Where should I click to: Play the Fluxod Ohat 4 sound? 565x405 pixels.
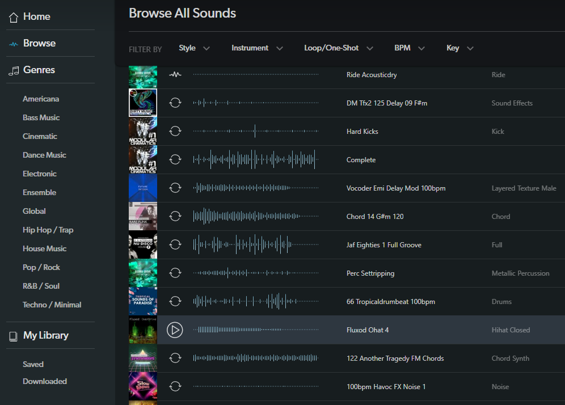175,330
